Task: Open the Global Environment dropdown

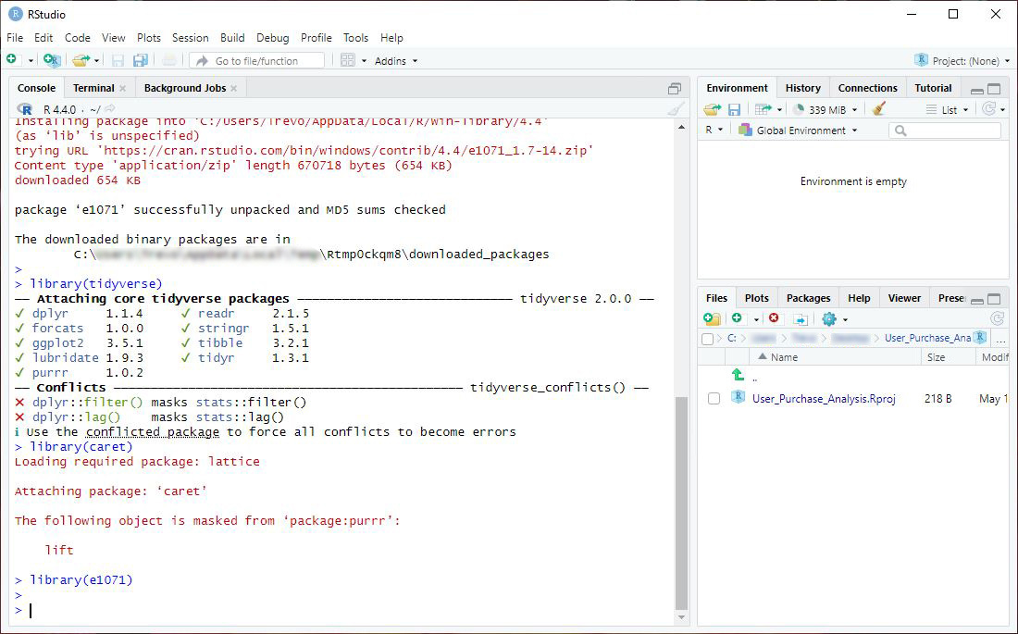Action: pyautogui.click(x=798, y=130)
